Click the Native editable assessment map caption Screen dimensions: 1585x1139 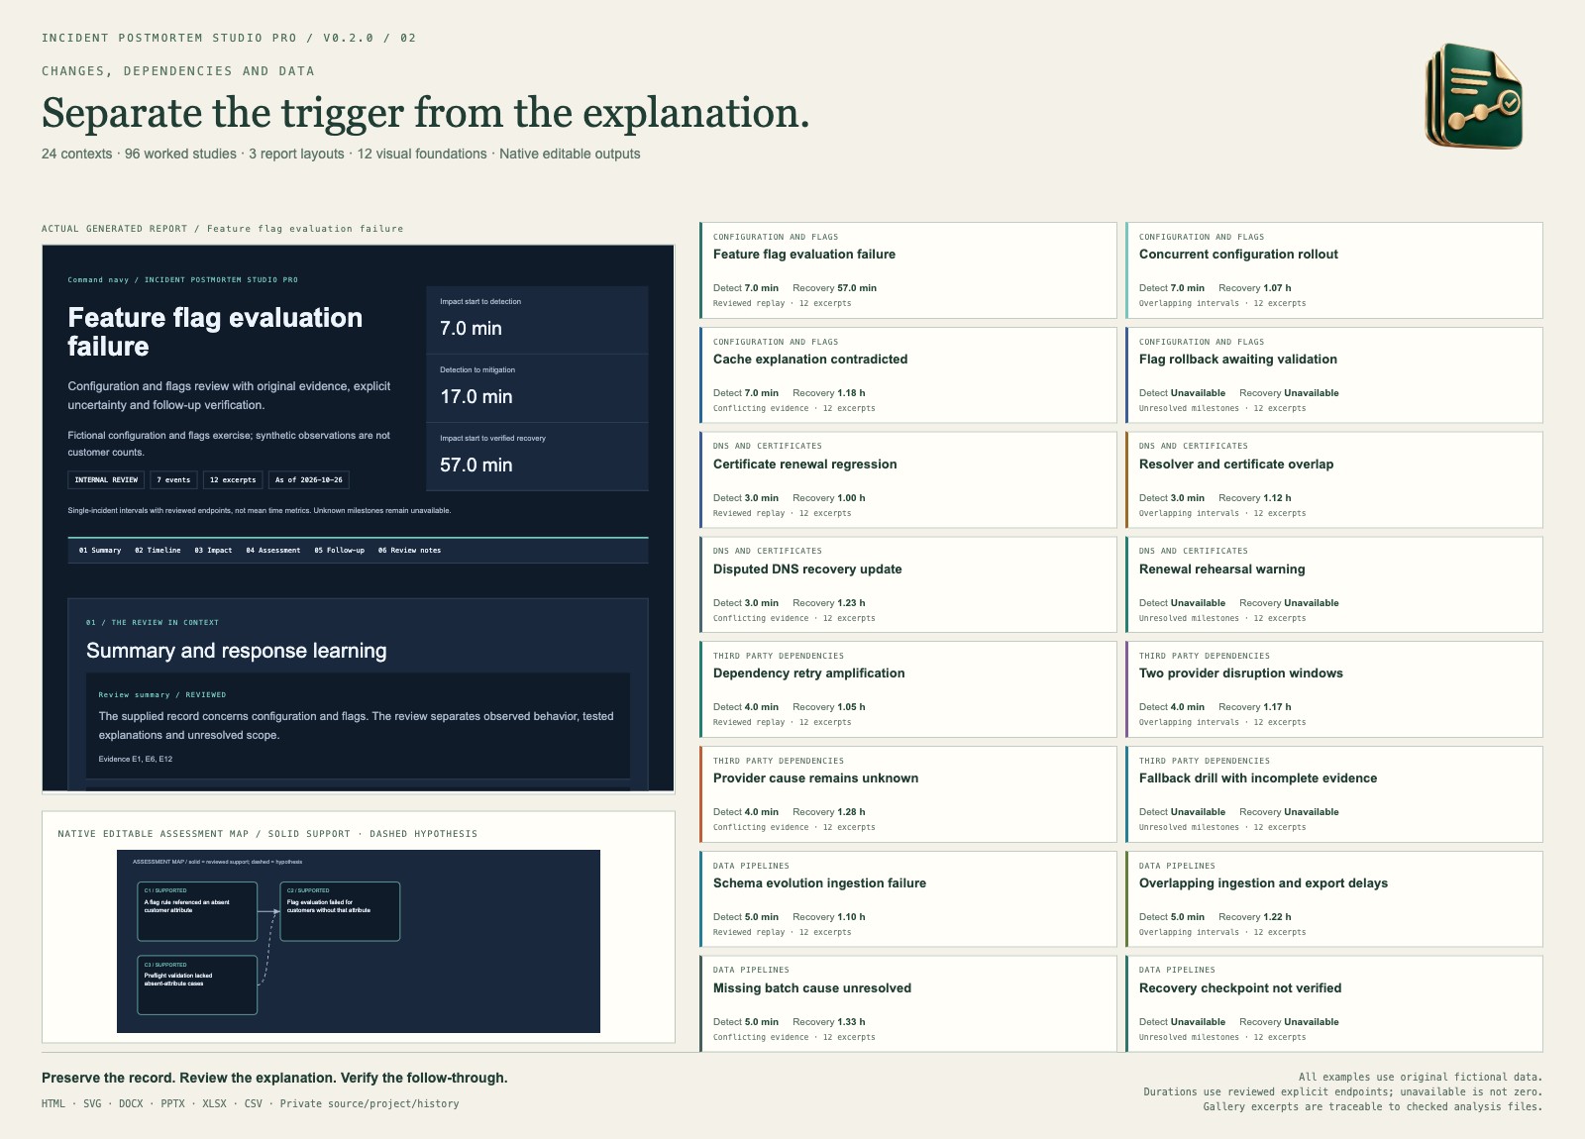pyautogui.click(x=267, y=834)
